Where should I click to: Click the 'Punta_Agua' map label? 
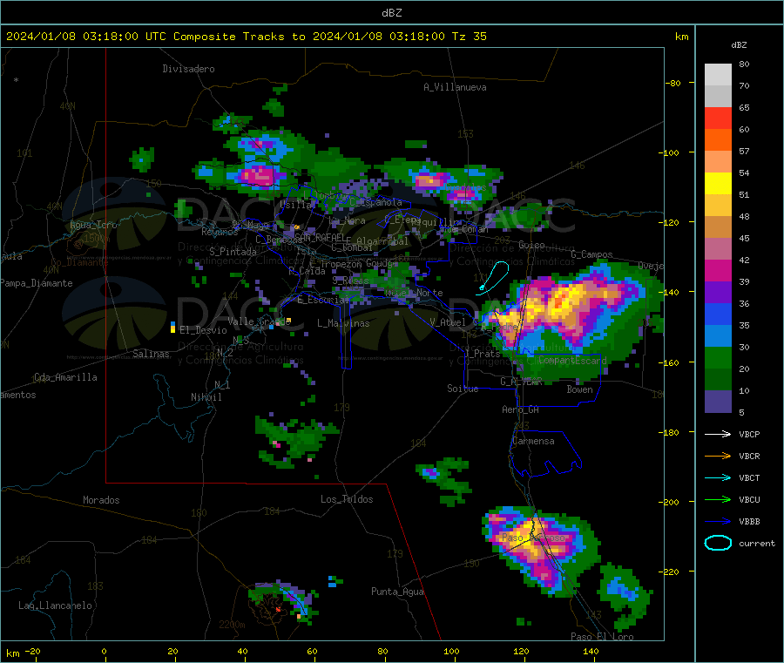[397, 592]
